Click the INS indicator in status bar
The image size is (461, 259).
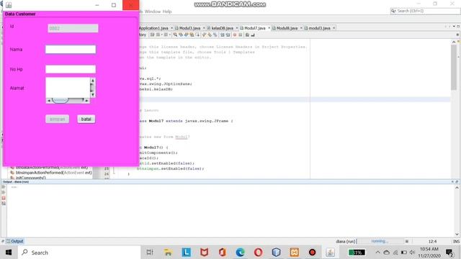(456, 242)
